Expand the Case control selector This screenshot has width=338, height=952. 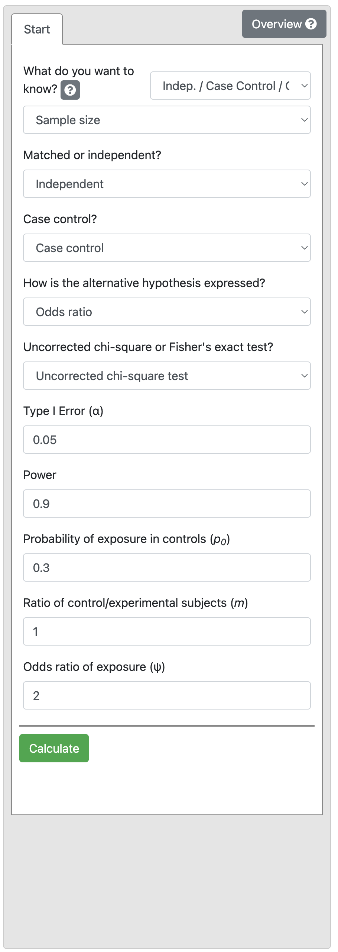166,248
